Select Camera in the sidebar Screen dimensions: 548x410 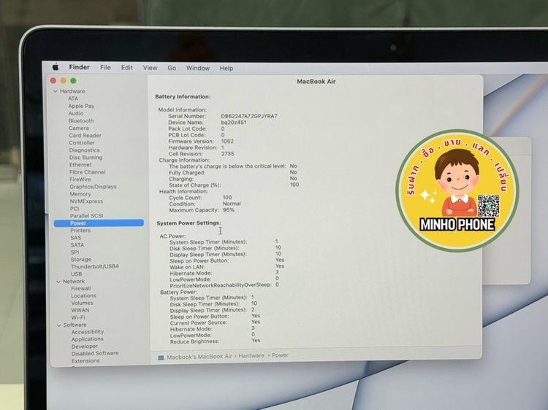pos(79,128)
